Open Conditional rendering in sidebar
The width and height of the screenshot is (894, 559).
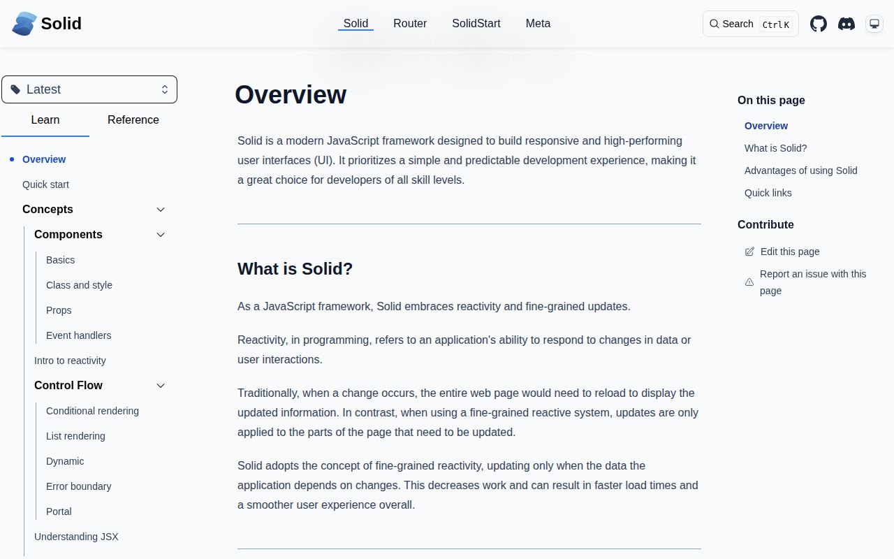pos(92,411)
